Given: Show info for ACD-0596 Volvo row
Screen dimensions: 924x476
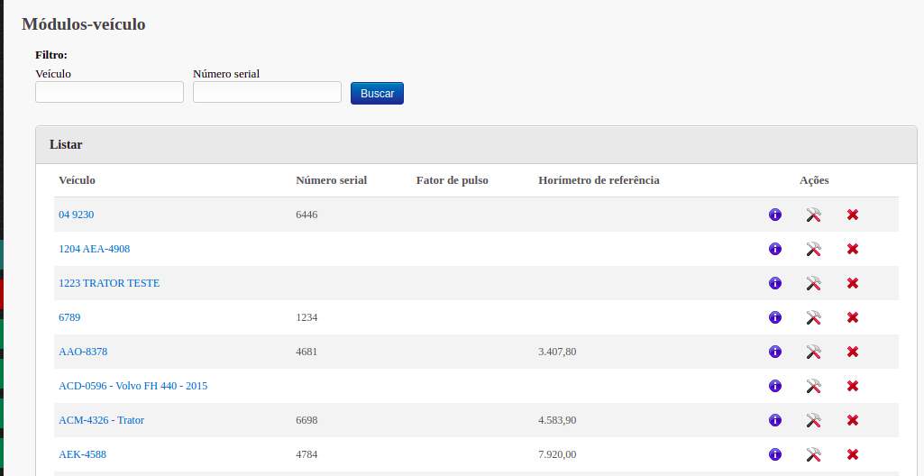Looking at the screenshot, I should coord(774,386).
